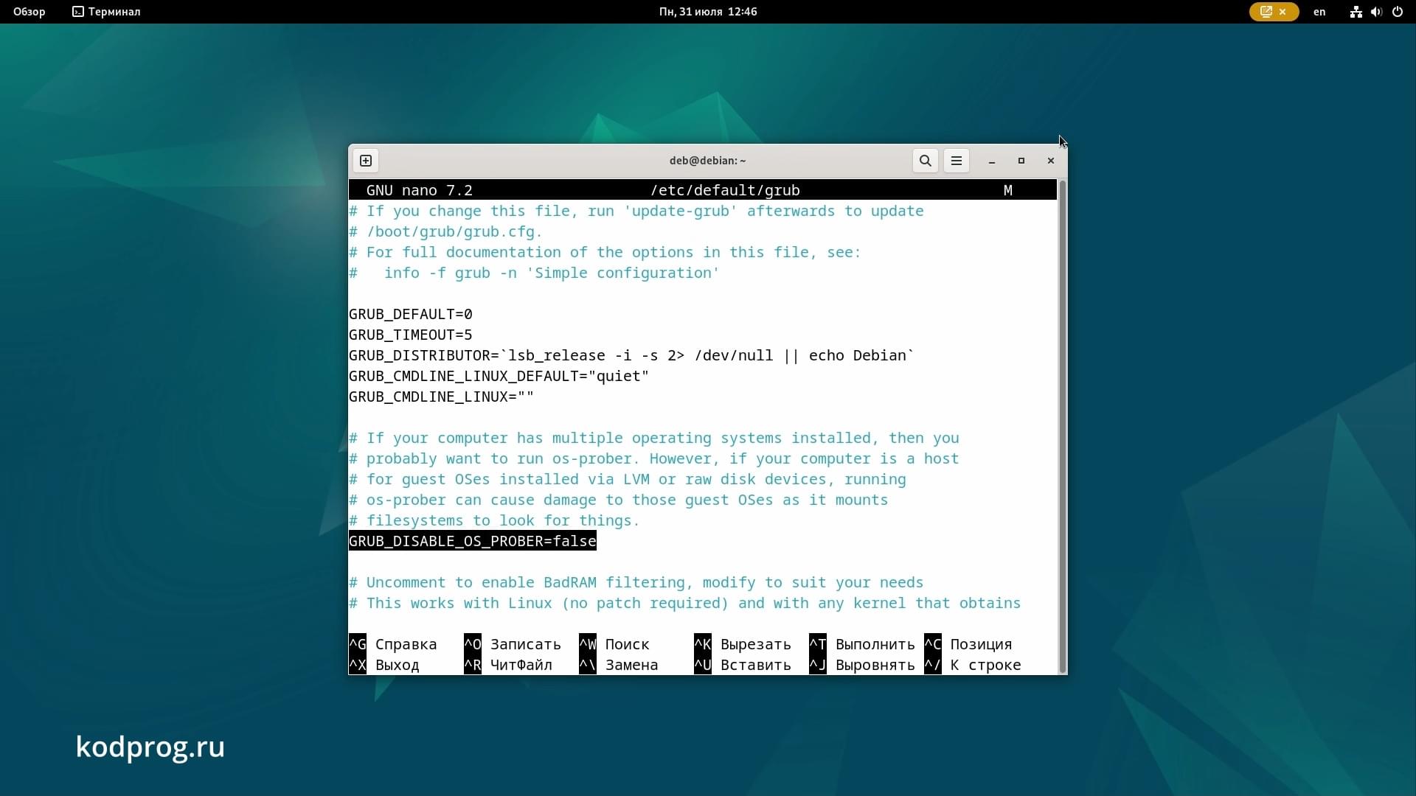The width and height of the screenshot is (1416, 796).
Task: Click the 'filesystems to look for things' comment
Action: coord(494,520)
